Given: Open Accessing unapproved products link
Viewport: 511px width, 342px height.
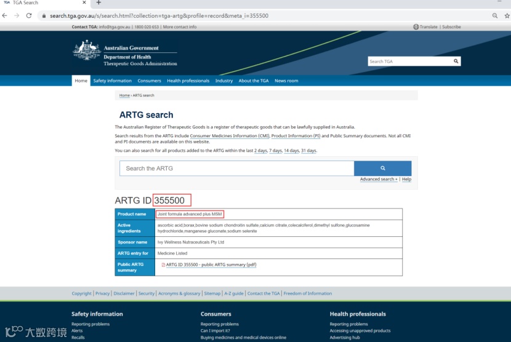Looking at the screenshot, I should pyautogui.click(x=360, y=330).
